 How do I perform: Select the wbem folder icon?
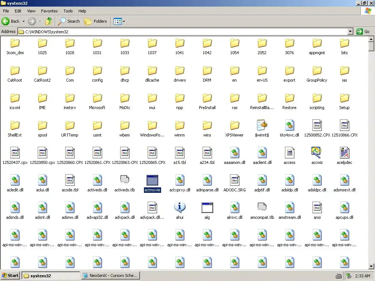coord(125,125)
